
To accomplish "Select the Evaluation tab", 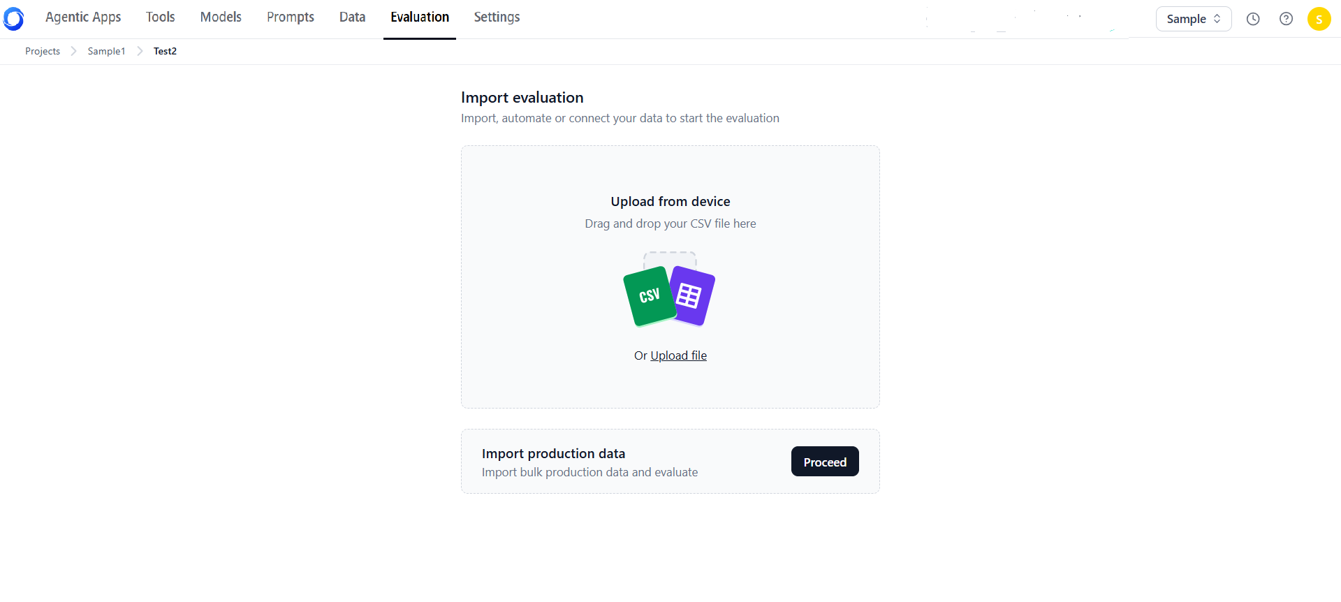I will click(x=420, y=17).
